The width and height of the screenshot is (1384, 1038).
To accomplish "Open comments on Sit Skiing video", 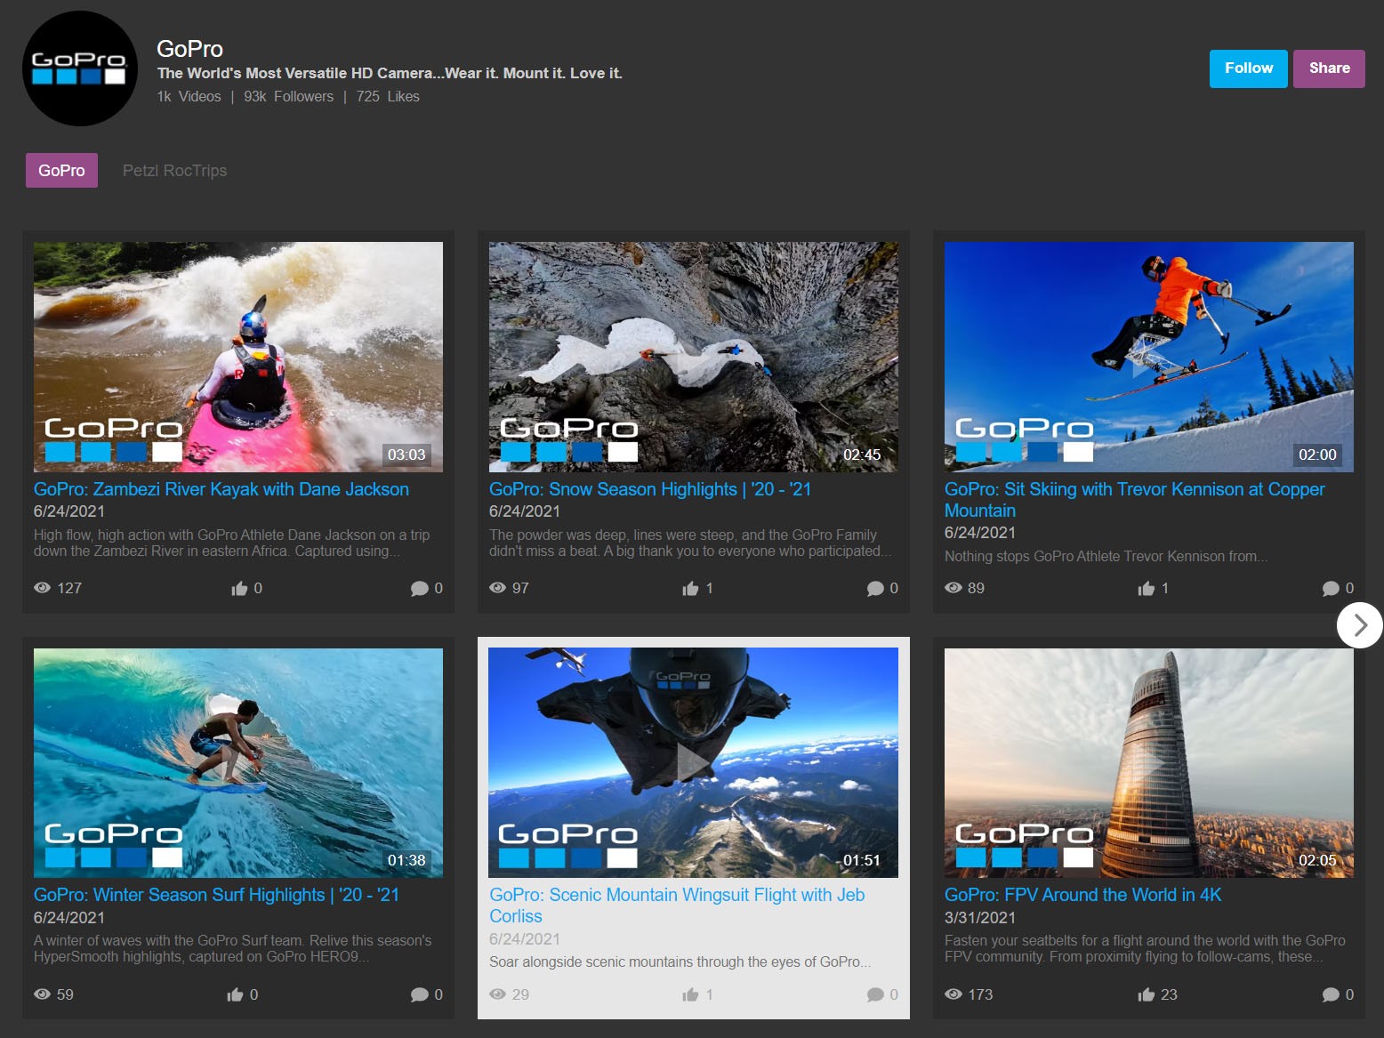I will pos(1331,589).
